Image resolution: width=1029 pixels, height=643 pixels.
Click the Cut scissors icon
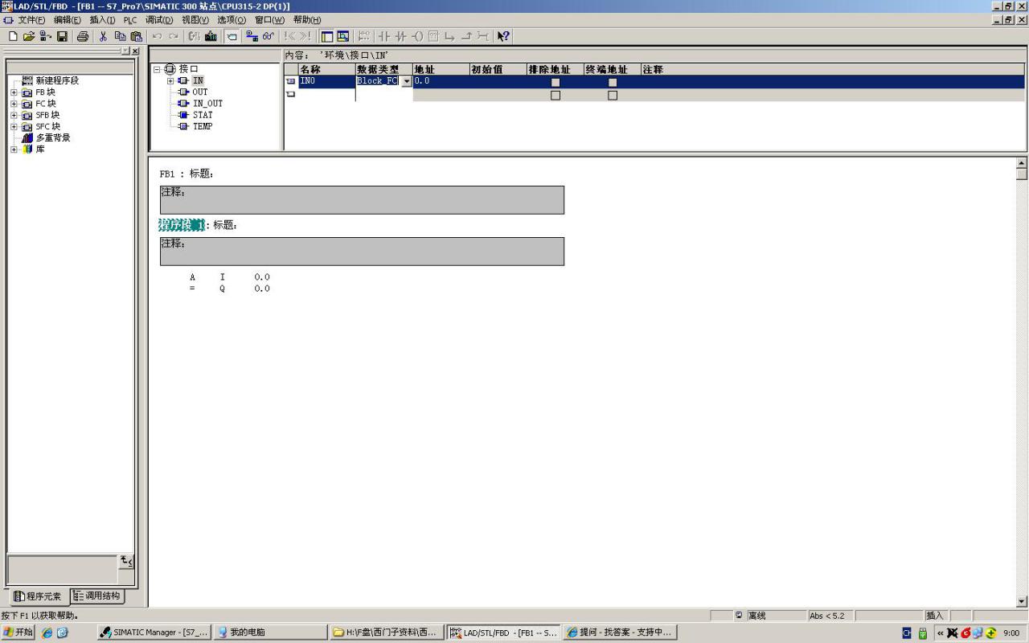click(103, 36)
